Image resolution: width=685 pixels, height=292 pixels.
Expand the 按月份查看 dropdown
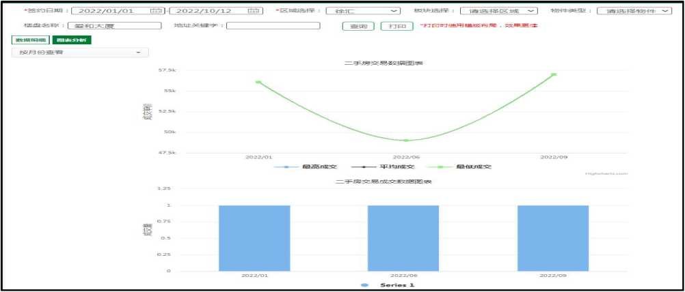[80, 53]
